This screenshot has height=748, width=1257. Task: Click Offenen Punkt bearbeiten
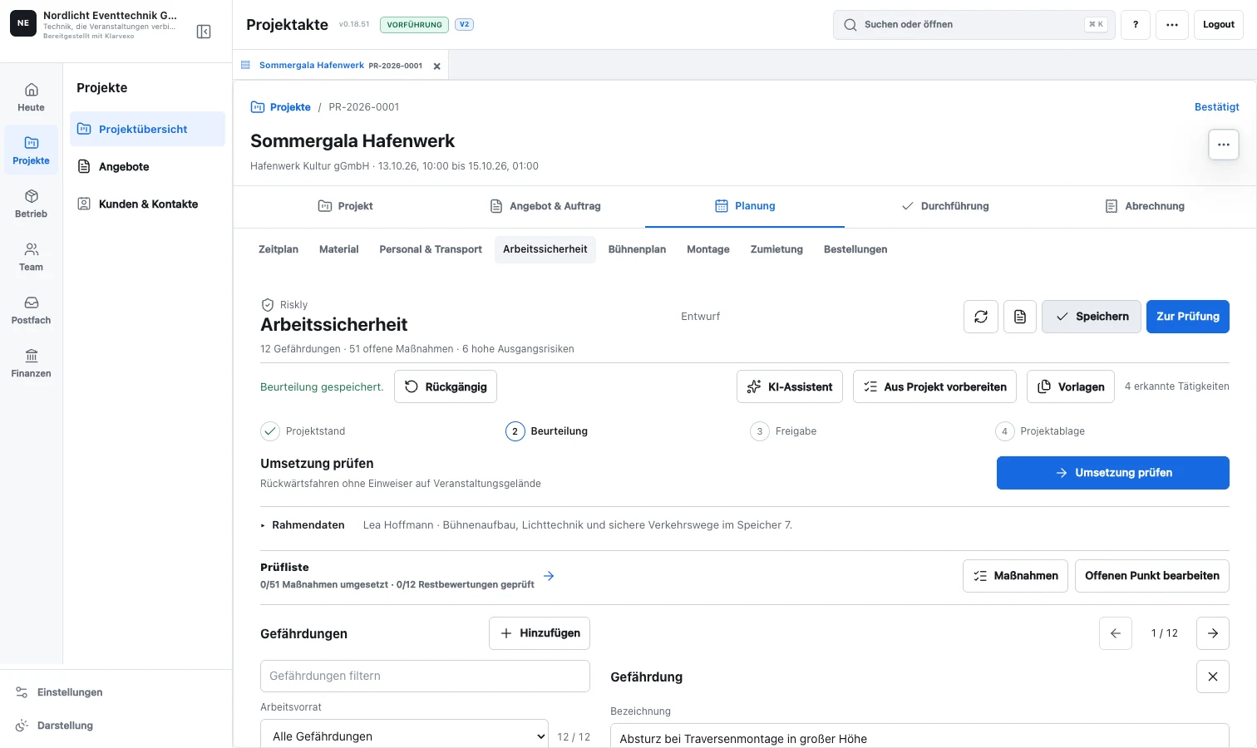tap(1152, 576)
